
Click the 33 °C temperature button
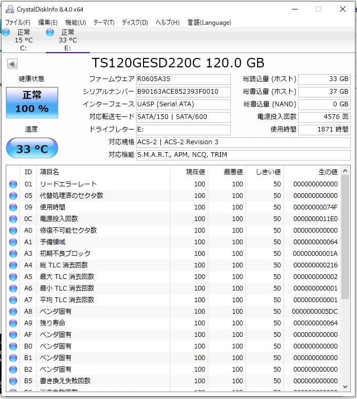32,148
